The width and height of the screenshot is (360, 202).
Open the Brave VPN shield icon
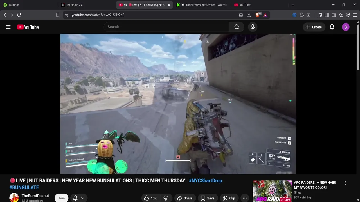coord(348,15)
